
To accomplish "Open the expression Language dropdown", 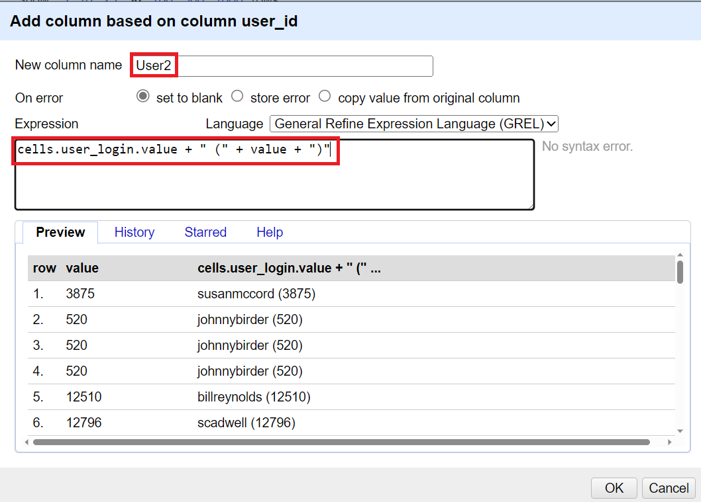I will tap(414, 124).
